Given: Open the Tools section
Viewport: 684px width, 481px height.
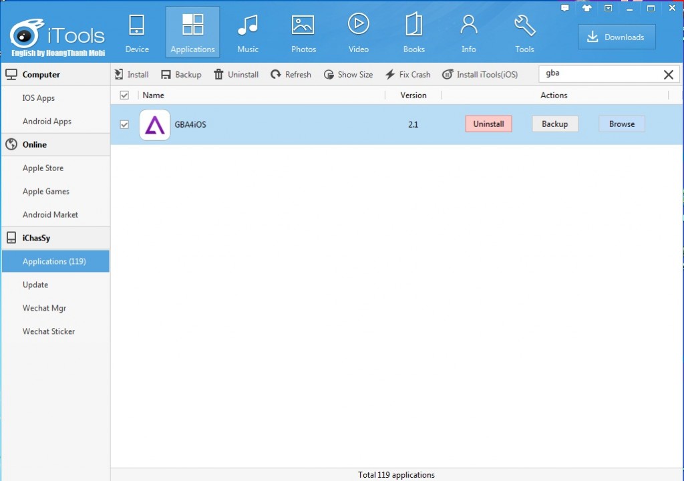Looking at the screenshot, I should click(x=524, y=33).
